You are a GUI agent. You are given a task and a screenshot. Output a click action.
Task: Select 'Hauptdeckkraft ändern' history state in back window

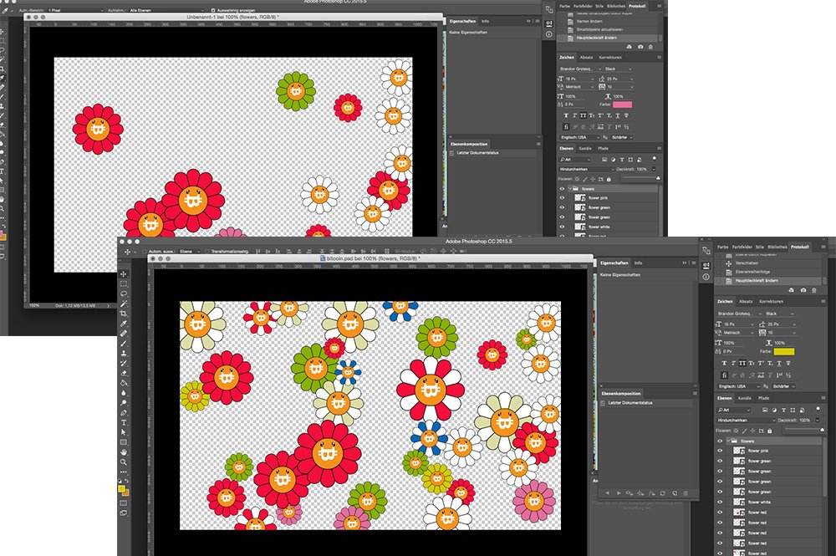click(609, 38)
